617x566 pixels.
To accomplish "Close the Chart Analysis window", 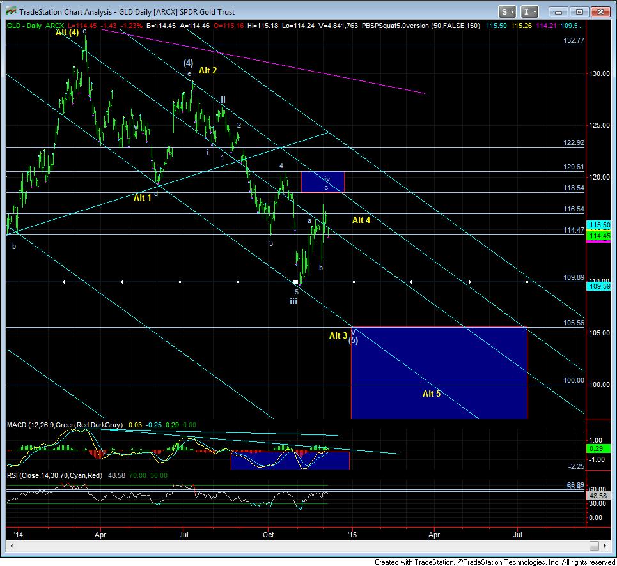I will coord(600,12).
